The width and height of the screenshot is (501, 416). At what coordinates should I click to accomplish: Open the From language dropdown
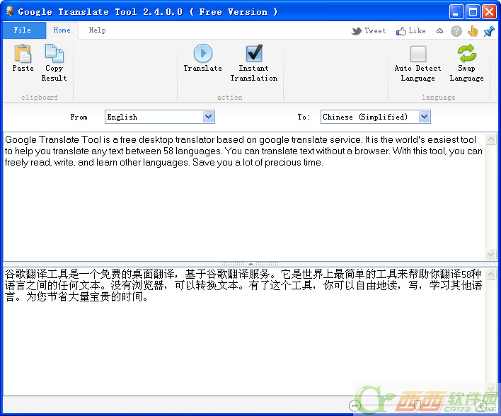pyautogui.click(x=208, y=117)
